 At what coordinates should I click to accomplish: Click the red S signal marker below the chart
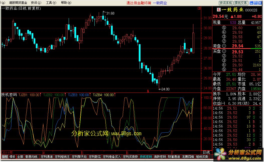pyautogui.click(x=148, y=91)
